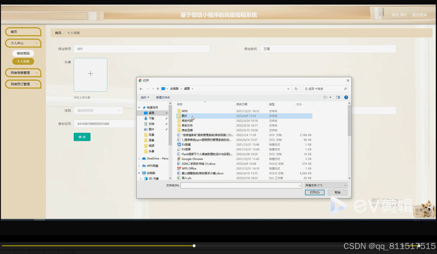This screenshot has height=254, width=437.
Task: Click the 房主姓名 input field
Action: (328, 49)
